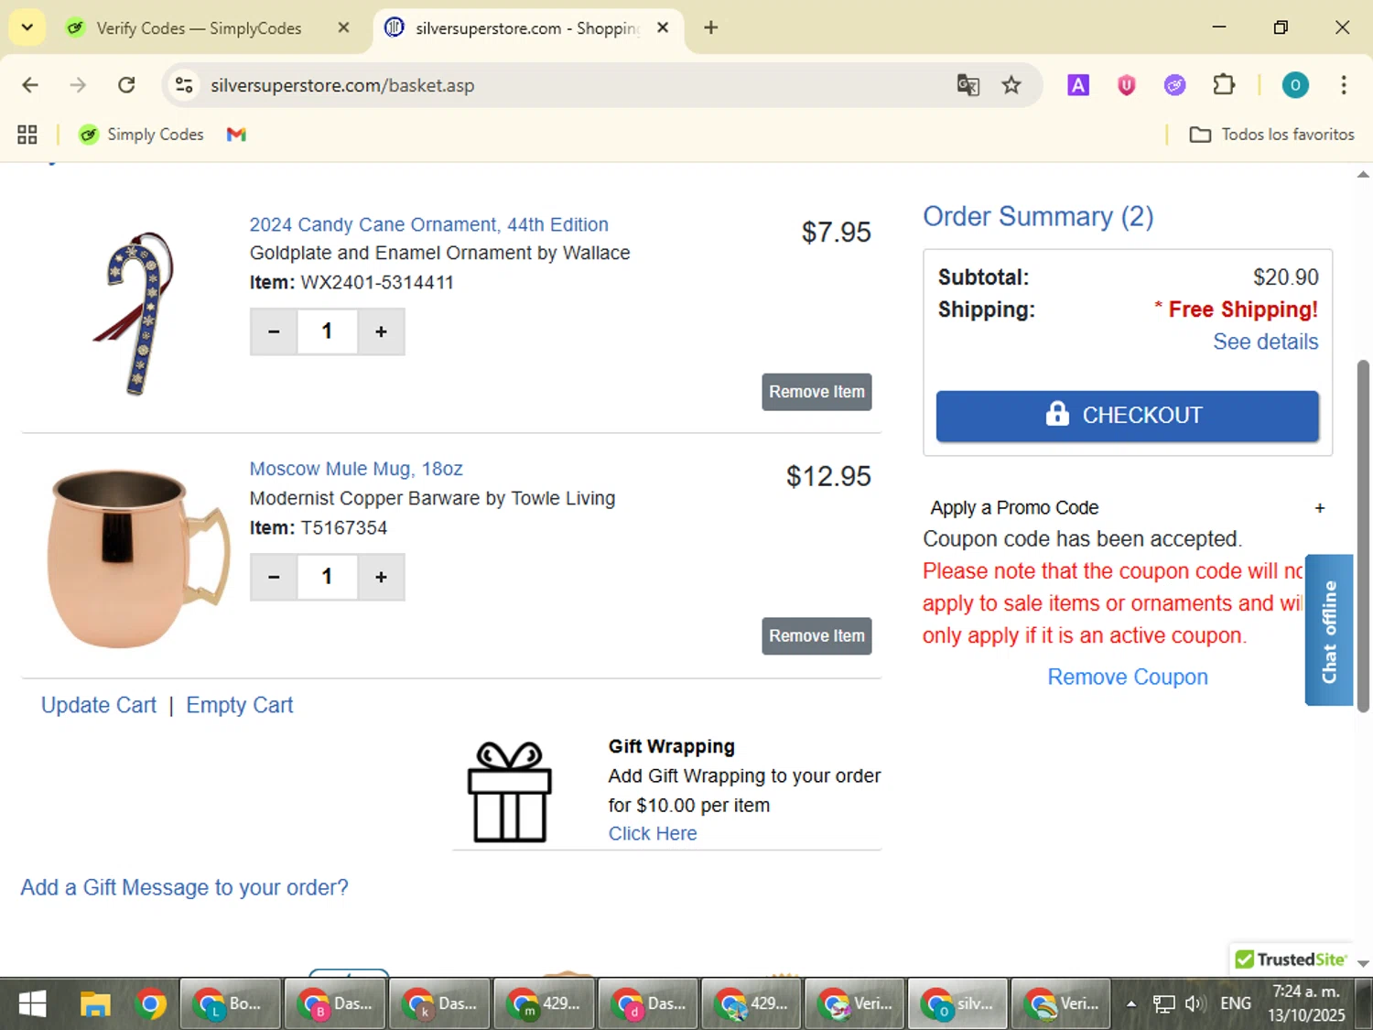The height and width of the screenshot is (1030, 1373).
Task: Open the Chrome three-dot menu
Action: (1344, 85)
